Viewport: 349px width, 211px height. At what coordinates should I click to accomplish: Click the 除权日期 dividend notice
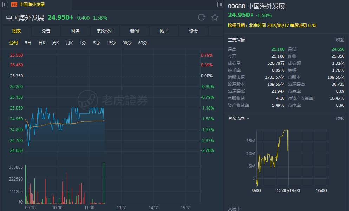(272, 25)
